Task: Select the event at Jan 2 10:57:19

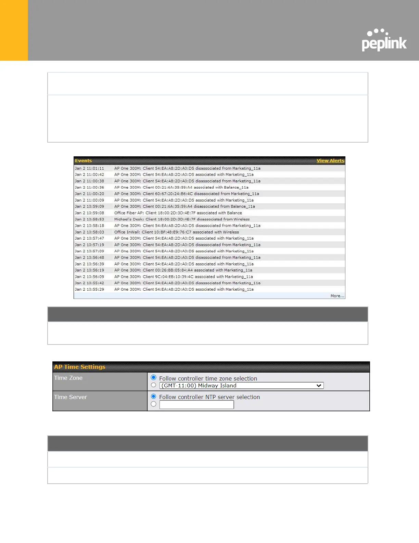Action: pos(209,245)
